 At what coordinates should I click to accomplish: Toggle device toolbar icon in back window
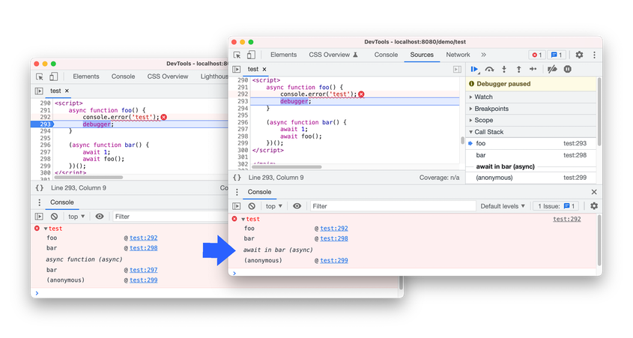pyautogui.click(x=53, y=76)
